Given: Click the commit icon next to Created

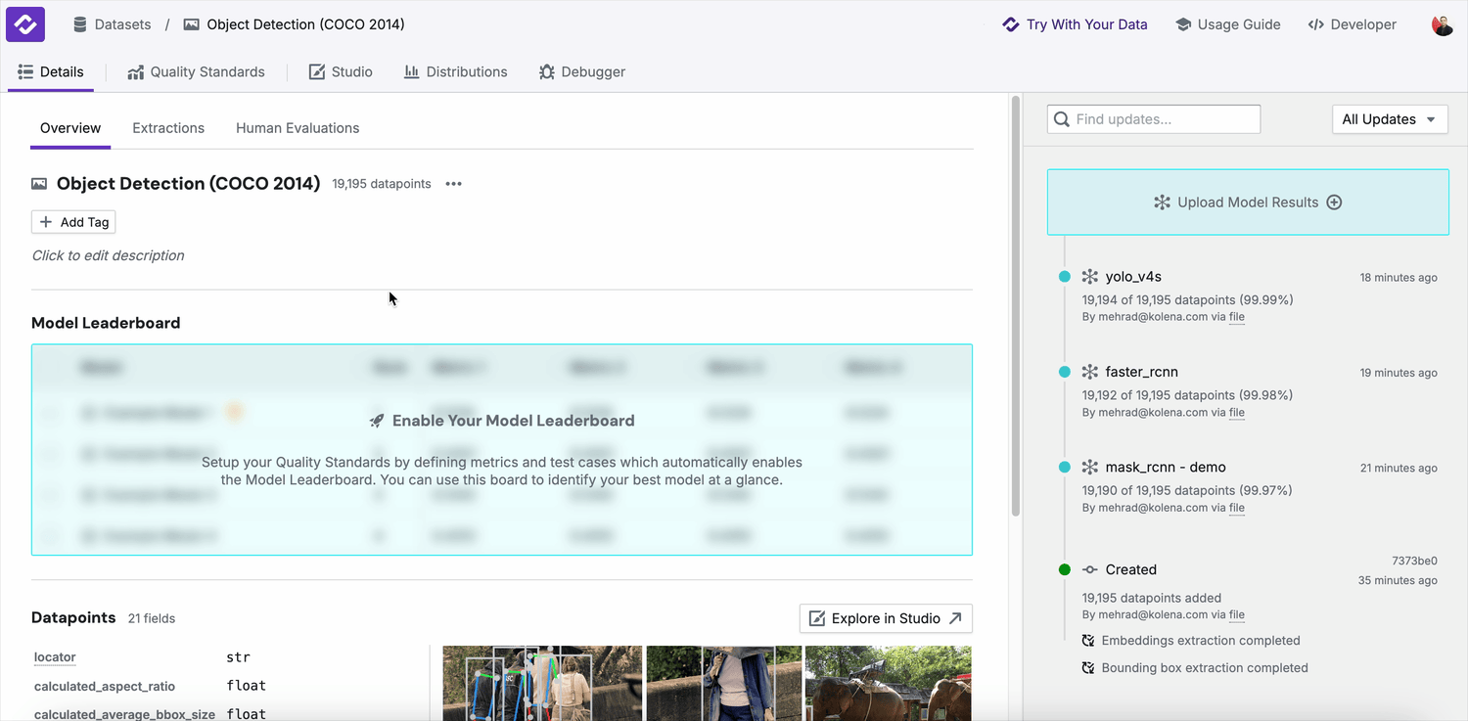Looking at the screenshot, I should (1090, 569).
